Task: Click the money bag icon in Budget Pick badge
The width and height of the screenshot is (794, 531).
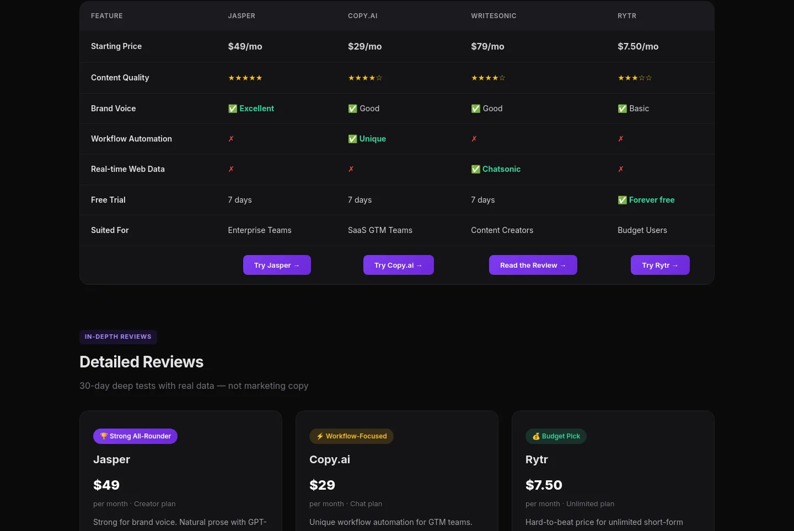Action: pos(536,436)
